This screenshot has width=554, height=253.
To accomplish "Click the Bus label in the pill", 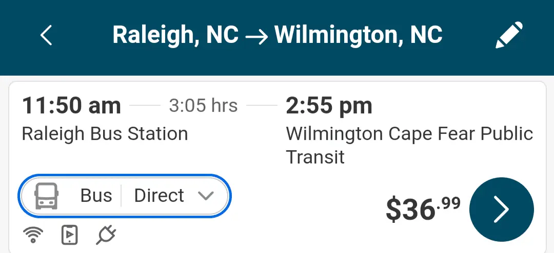I will pyautogui.click(x=96, y=196).
